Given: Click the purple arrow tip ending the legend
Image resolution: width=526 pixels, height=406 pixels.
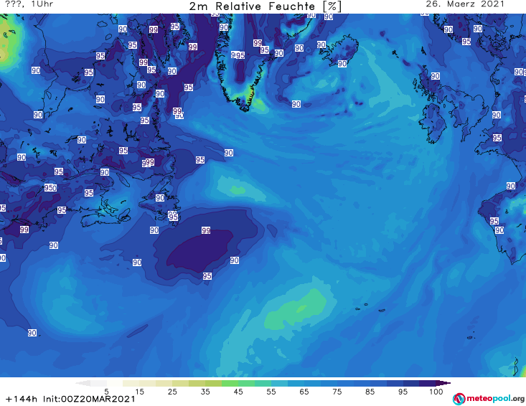Looking at the screenshot, I should click(x=443, y=383).
